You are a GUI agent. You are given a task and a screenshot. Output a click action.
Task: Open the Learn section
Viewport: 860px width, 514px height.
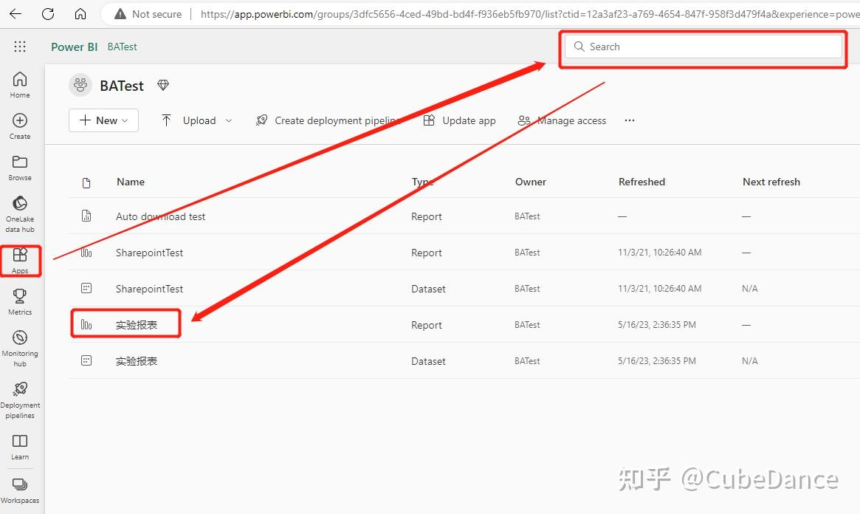(20, 445)
